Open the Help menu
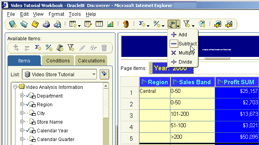Screen dimensions: 259x145 [91, 14]
